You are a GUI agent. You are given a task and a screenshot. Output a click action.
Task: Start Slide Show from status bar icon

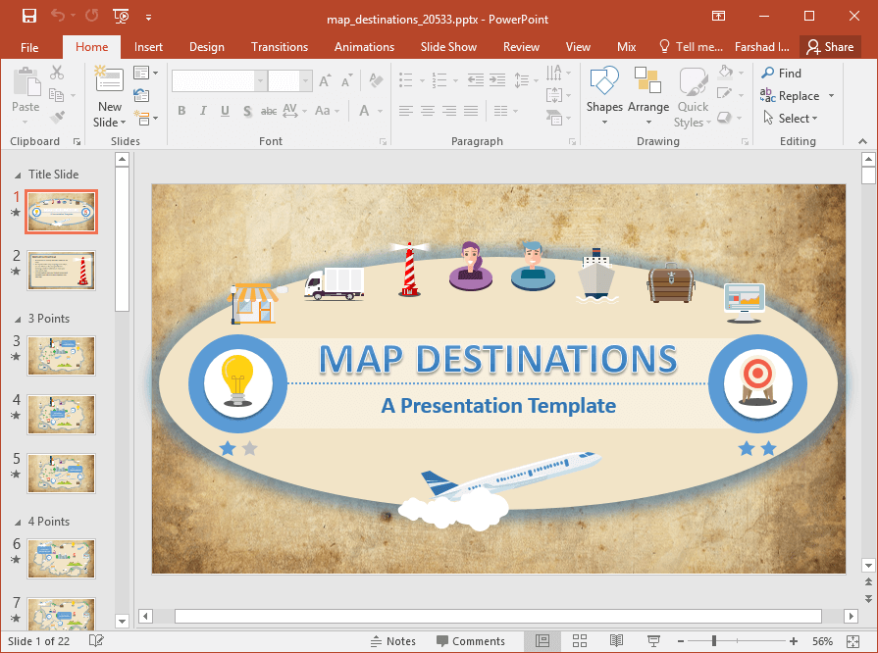click(x=654, y=641)
